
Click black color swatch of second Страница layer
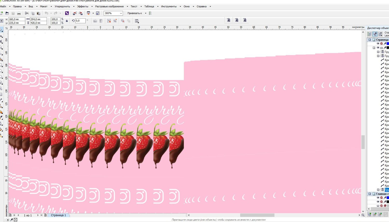(388, 48)
